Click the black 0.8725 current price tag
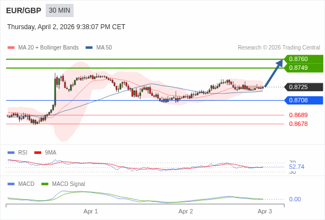The width and height of the screenshot is (325, 220). 304,87
